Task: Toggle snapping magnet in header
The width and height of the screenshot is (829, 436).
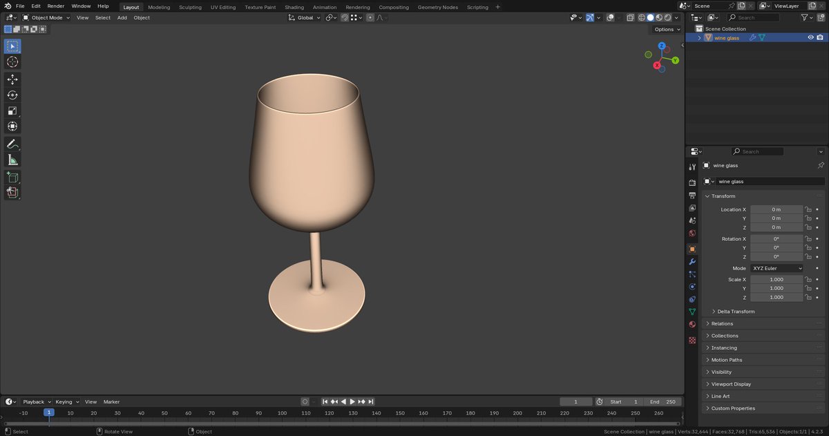Action: click(x=345, y=17)
